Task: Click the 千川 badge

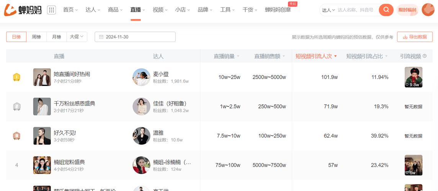Action: [292, 4]
